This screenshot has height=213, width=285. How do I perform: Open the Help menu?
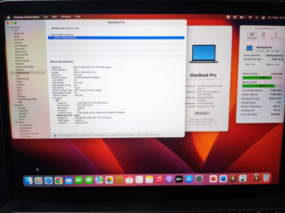point(78,17)
